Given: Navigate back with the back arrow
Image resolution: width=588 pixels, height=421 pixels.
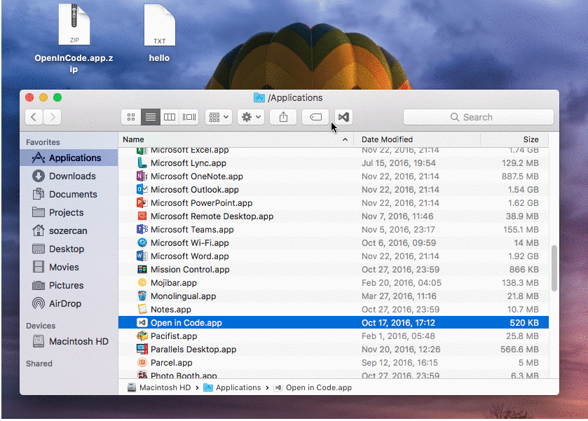Looking at the screenshot, I should pos(33,117).
